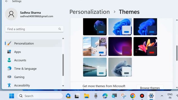Viewport: 178px width, 100px height.
Task: Click the sadhna04081988@gmail.com email text
Action: tap(36, 16)
